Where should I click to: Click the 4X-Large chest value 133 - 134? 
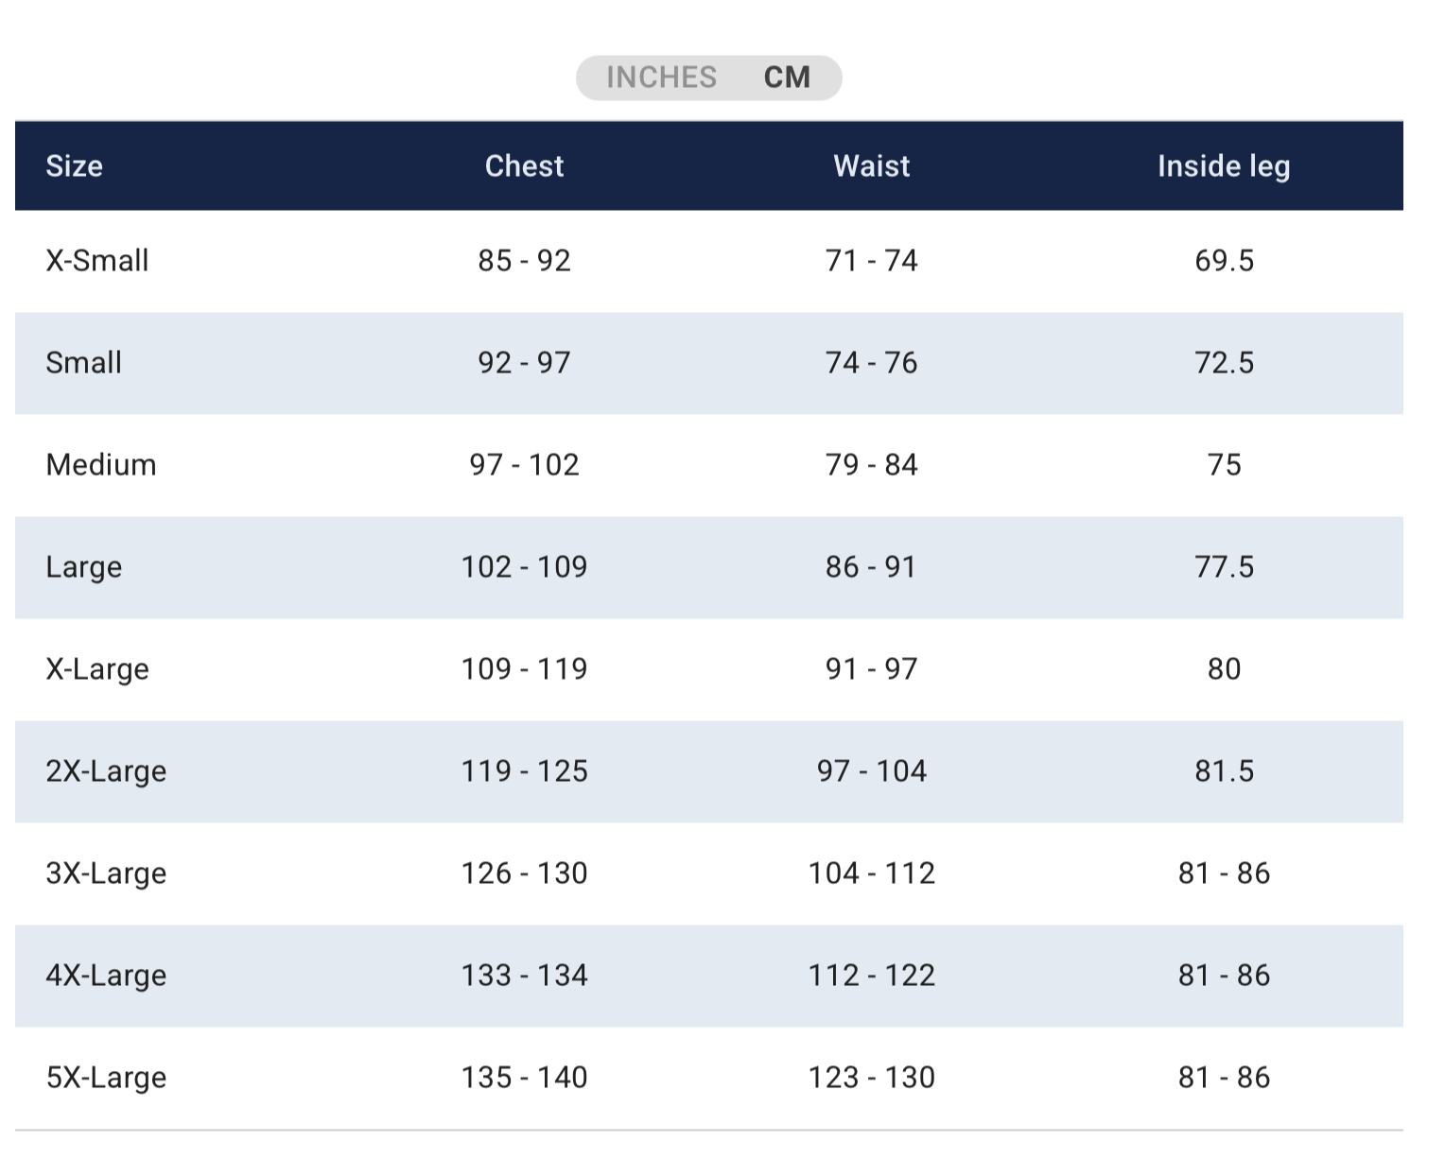(524, 976)
